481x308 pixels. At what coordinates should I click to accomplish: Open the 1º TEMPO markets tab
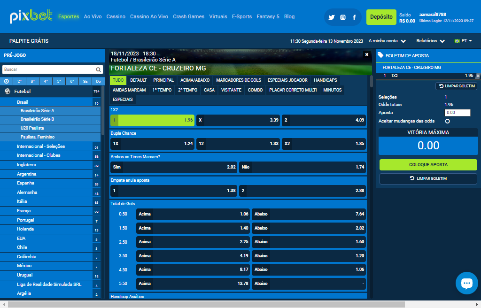[x=162, y=90]
